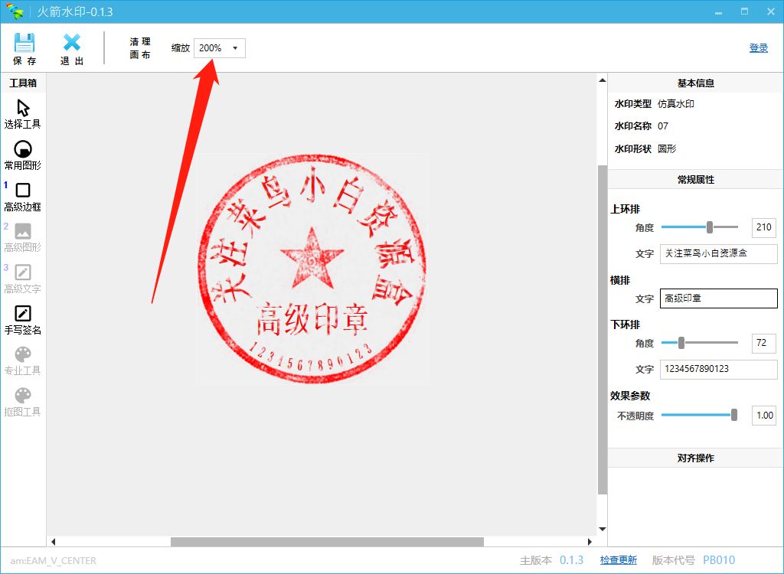The width and height of the screenshot is (784, 574).
Task: Click the 水印类型 value 仿真水印
Action: tap(675, 103)
